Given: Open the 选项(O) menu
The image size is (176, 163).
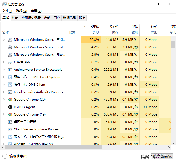Looking at the screenshot, I should (x=21, y=11).
